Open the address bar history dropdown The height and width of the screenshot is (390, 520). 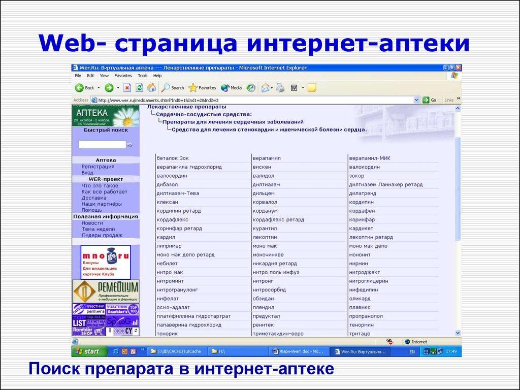coord(416,100)
